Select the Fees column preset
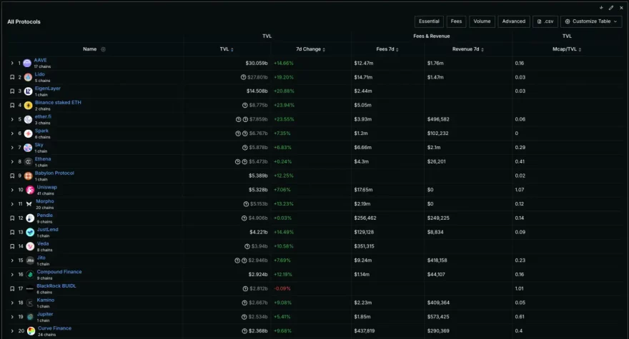629x339 pixels. [x=456, y=21]
